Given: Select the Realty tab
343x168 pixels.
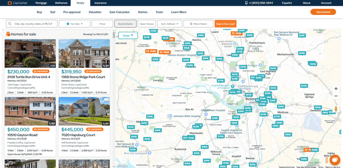Looking at the screenshot, I should click(80, 3).
